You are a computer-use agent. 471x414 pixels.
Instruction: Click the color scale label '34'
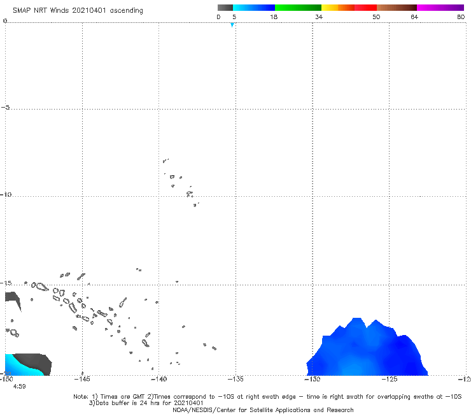click(319, 17)
